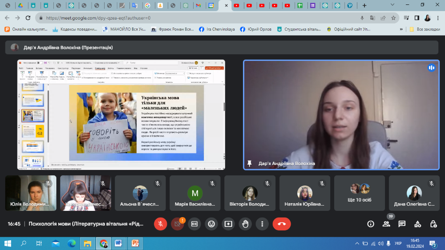Screen dimensions: 445x250
Task: Raise your hand in the meeting
Action: click(245, 224)
